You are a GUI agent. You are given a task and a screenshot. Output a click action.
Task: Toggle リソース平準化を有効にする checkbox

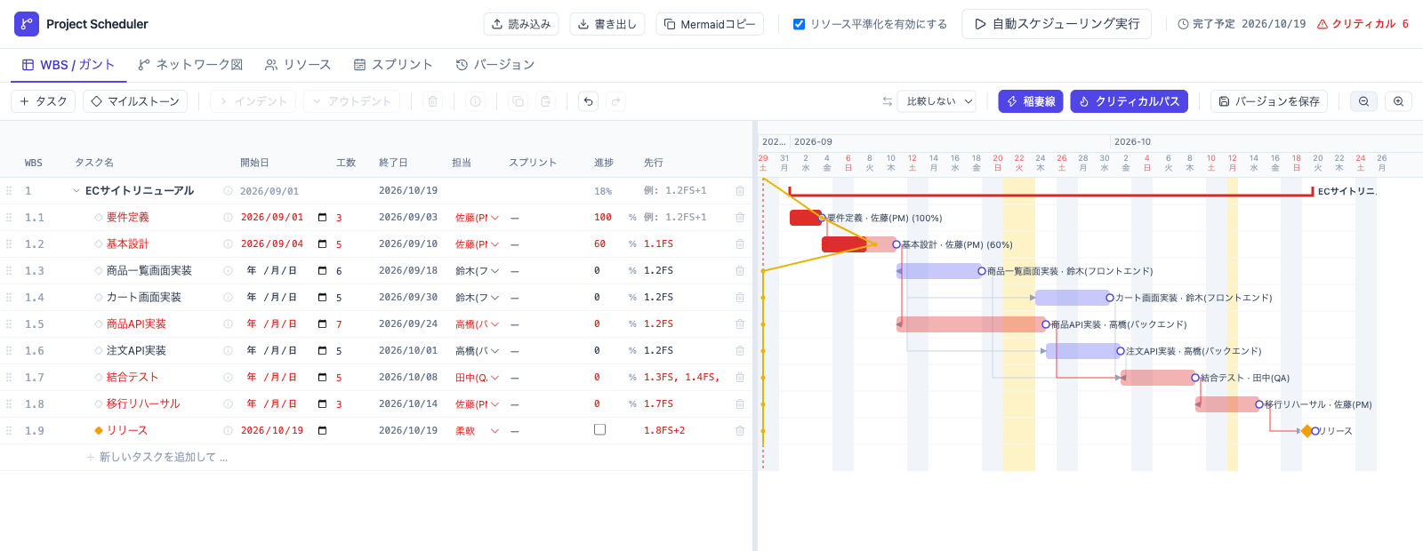799,24
